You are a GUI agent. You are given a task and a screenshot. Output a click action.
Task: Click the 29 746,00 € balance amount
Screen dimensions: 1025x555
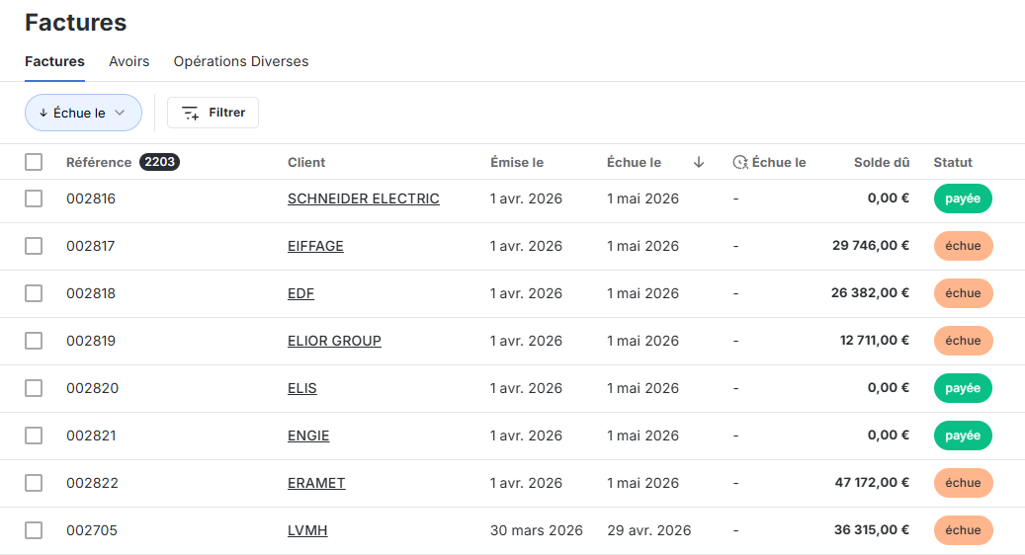pyautogui.click(x=871, y=246)
